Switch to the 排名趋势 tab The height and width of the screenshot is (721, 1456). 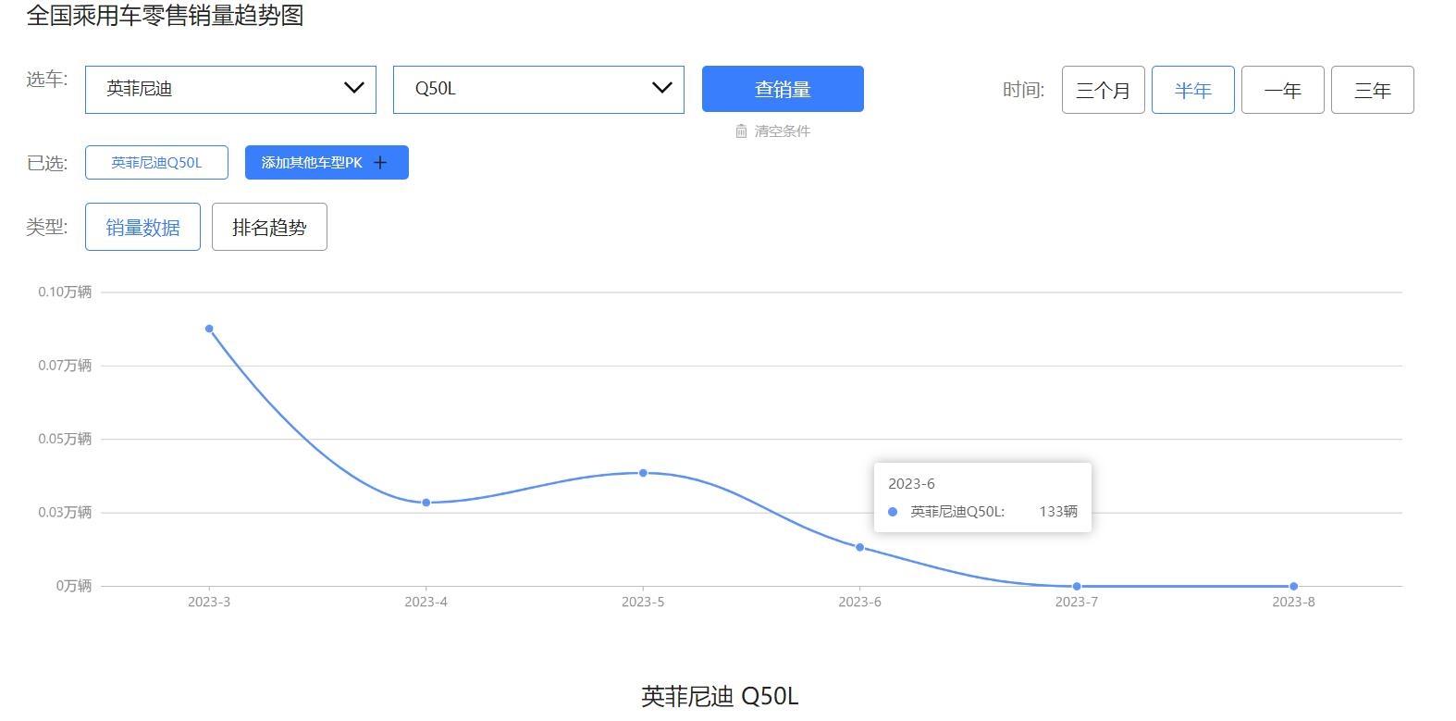[269, 227]
